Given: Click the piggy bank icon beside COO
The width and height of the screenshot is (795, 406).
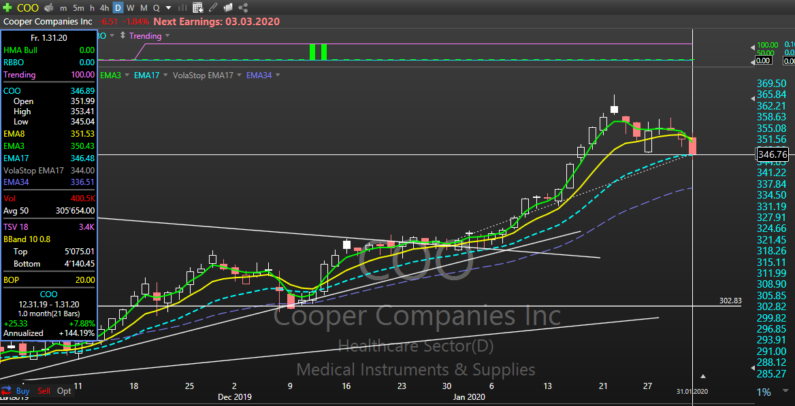Looking at the screenshot, I should coord(49,8).
